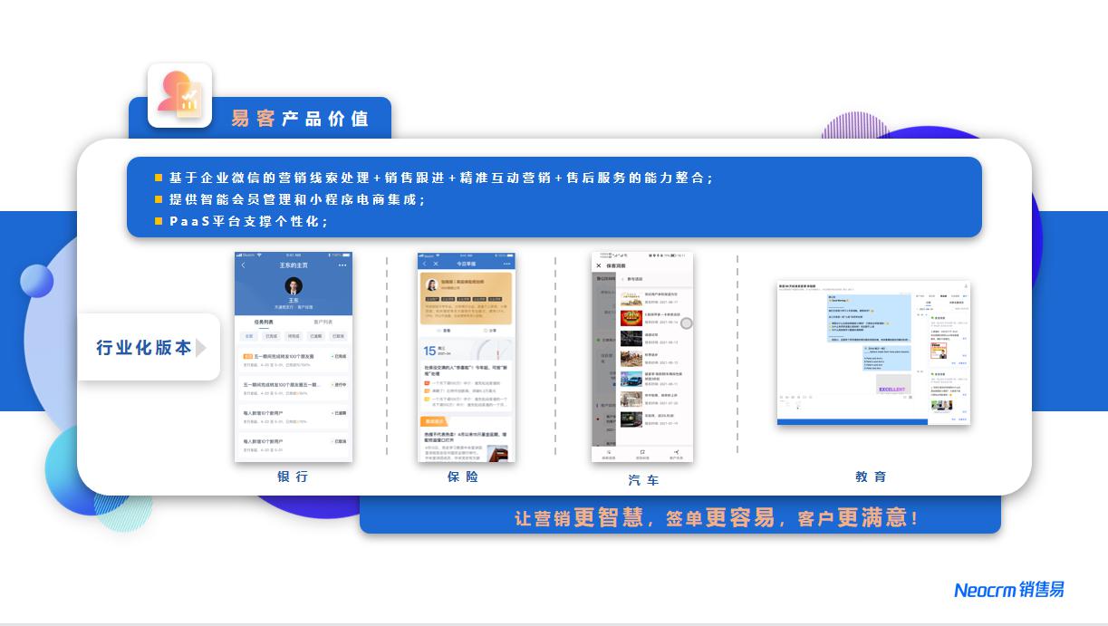Open the article thumbnail at bottom of 今日早报

click(497, 452)
